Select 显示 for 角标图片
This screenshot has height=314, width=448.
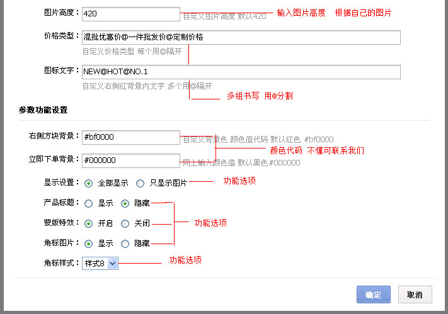(x=88, y=244)
